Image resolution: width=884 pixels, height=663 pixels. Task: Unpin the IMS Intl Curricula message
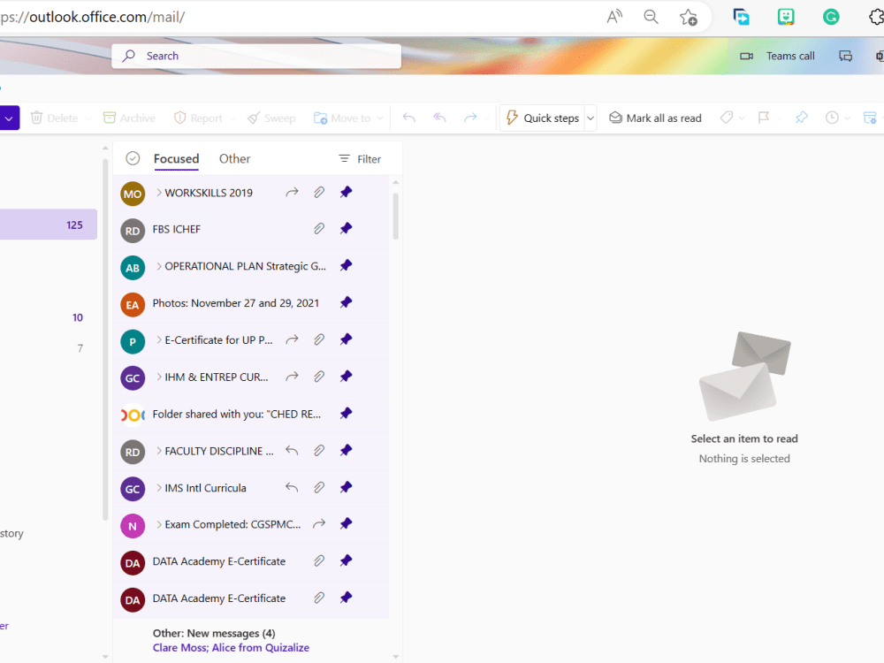(x=347, y=487)
